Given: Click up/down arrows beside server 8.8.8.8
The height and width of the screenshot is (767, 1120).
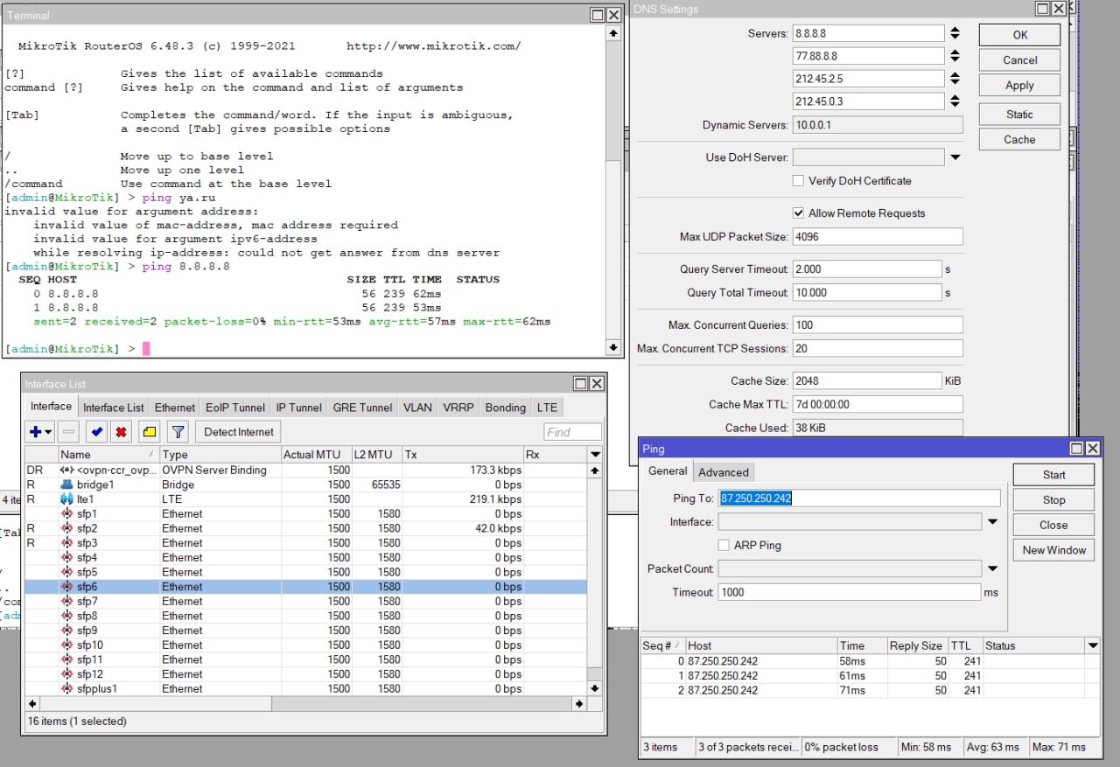Looking at the screenshot, I should pyautogui.click(x=955, y=33).
